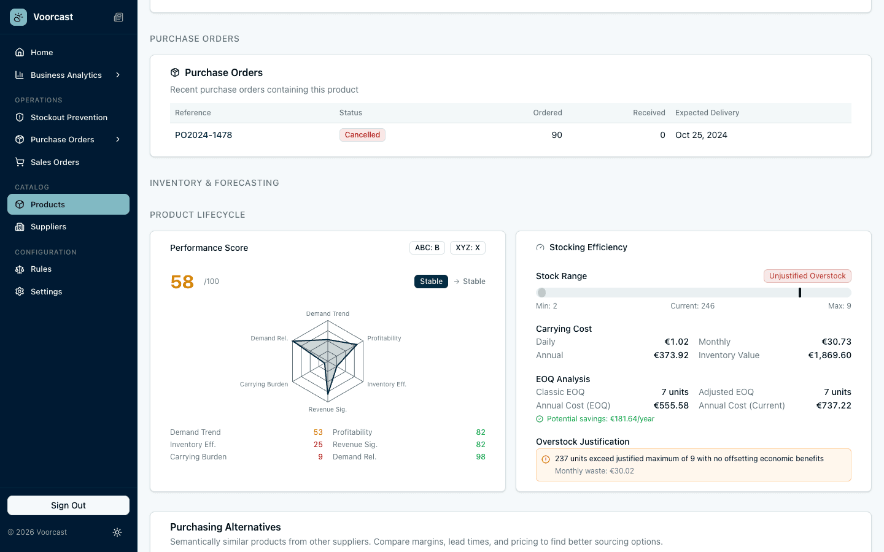Viewport: 884px width, 552px height.
Task: Click the Suppliers building icon
Action: tap(20, 226)
